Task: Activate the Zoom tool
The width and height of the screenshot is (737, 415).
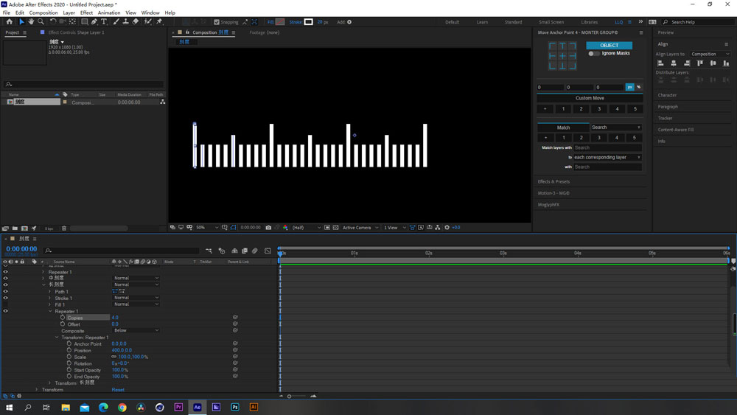Action: [41, 22]
